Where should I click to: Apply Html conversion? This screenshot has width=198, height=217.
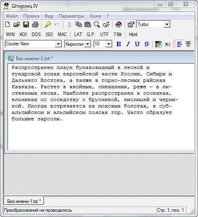[x=133, y=34]
